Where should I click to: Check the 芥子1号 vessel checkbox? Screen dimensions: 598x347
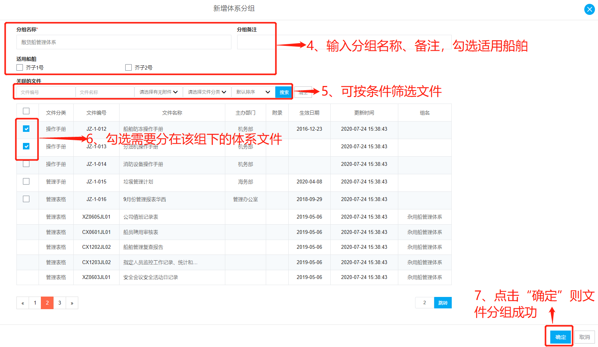(20, 67)
